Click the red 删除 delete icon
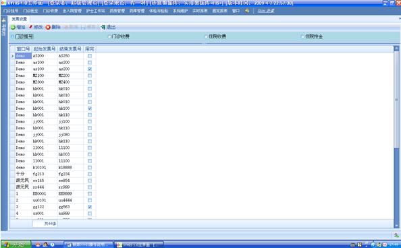 (x=48, y=28)
